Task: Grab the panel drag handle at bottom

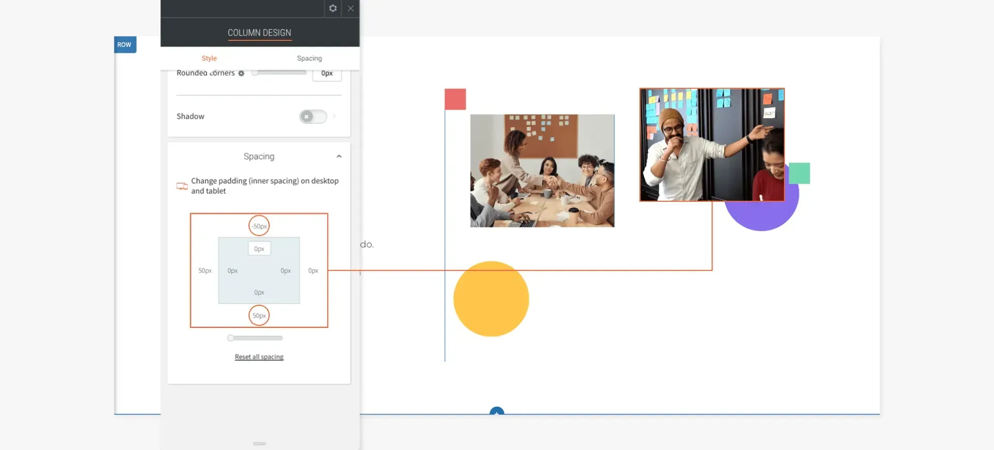Action: (259, 443)
